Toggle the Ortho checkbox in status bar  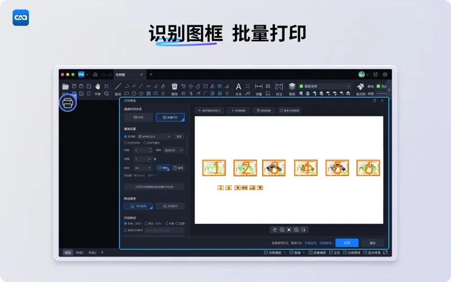tap(331, 253)
